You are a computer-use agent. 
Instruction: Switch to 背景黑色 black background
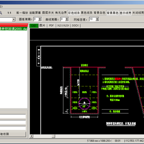click(112, 13)
